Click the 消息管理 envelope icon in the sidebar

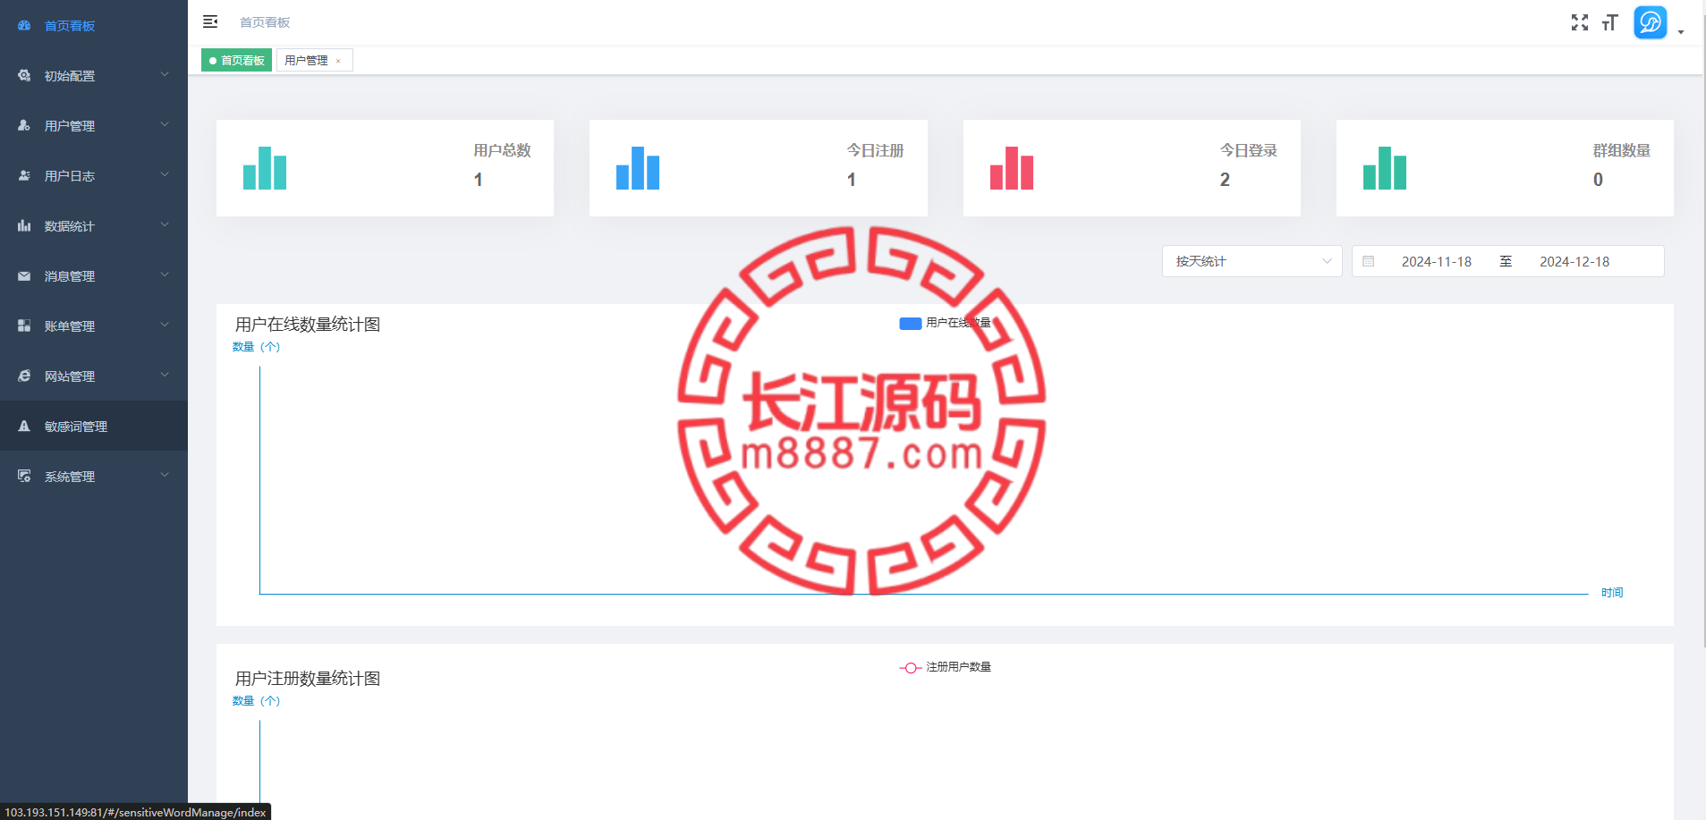[24, 276]
